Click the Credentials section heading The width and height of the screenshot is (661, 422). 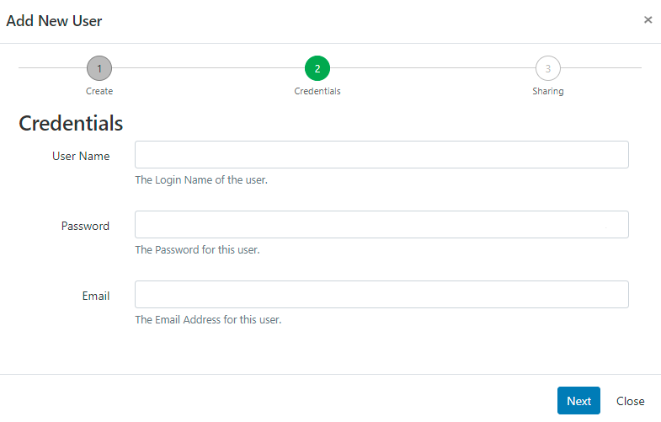(x=71, y=123)
